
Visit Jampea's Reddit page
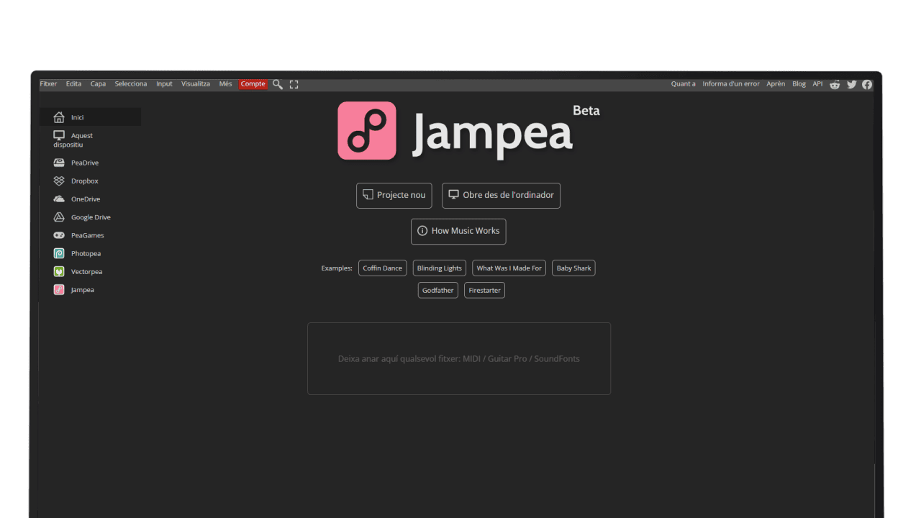point(834,84)
